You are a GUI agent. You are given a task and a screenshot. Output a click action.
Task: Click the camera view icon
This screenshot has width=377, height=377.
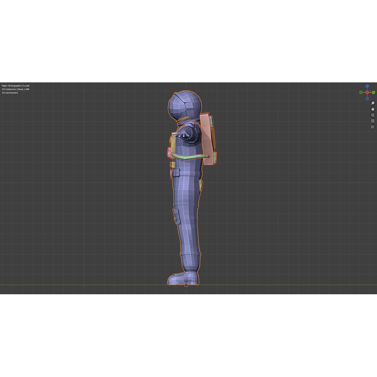(372, 115)
